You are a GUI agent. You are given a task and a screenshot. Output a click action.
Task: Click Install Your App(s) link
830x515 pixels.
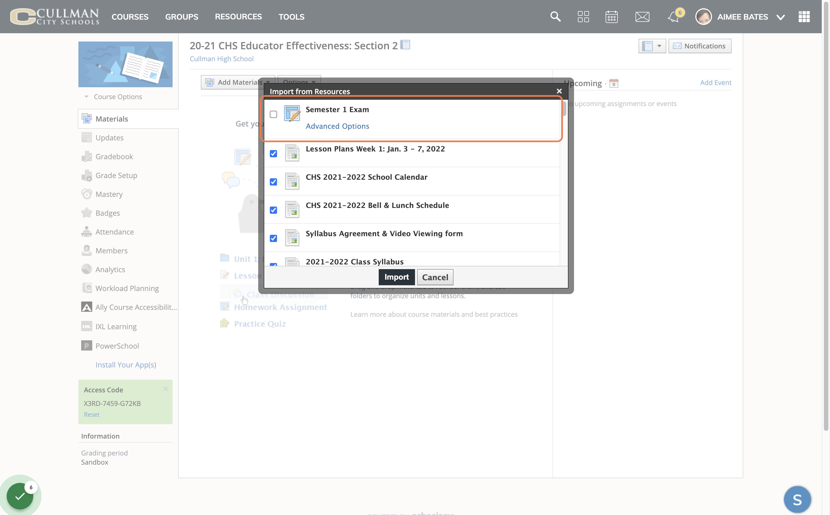[x=126, y=364]
